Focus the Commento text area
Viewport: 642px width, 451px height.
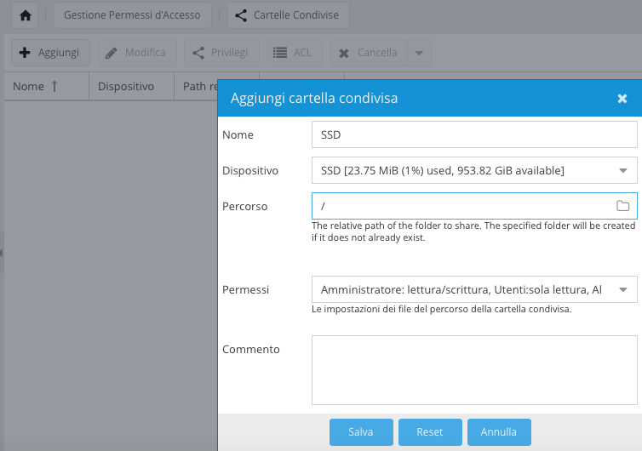474,370
